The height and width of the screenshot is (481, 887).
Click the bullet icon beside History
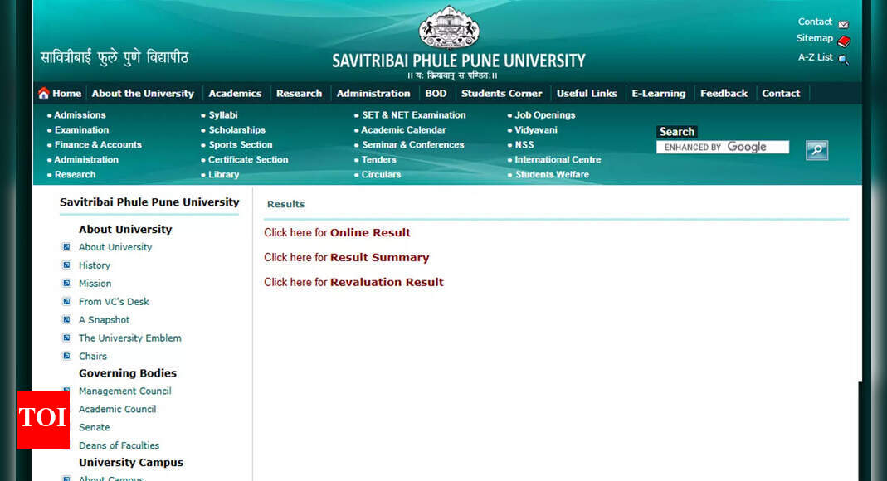click(x=66, y=265)
